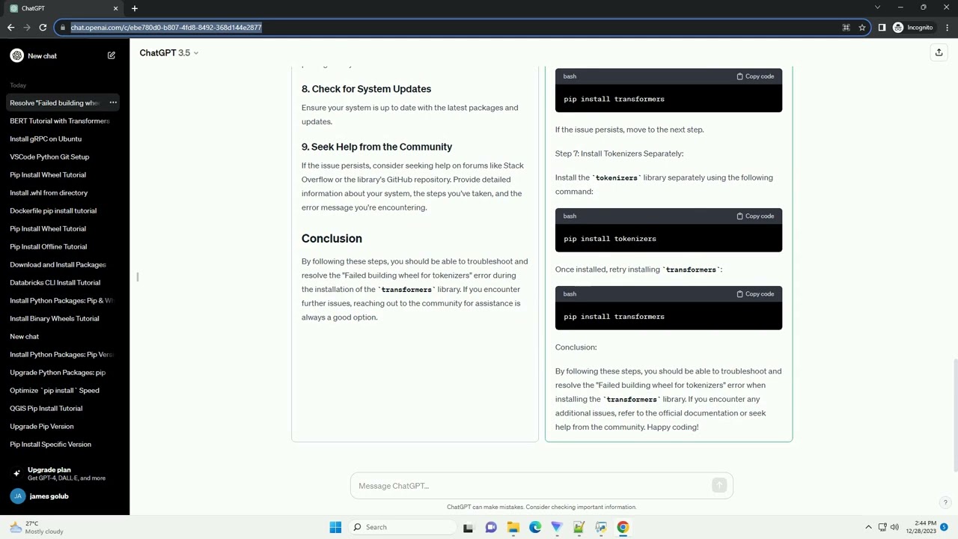Reload the page with the refresh icon
The width and height of the screenshot is (958, 539).
pyautogui.click(x=43, y=28)
